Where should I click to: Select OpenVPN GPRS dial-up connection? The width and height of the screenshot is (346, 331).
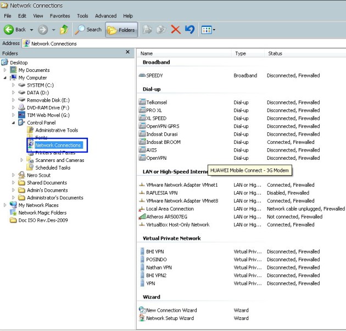click(x=163, y=126)
